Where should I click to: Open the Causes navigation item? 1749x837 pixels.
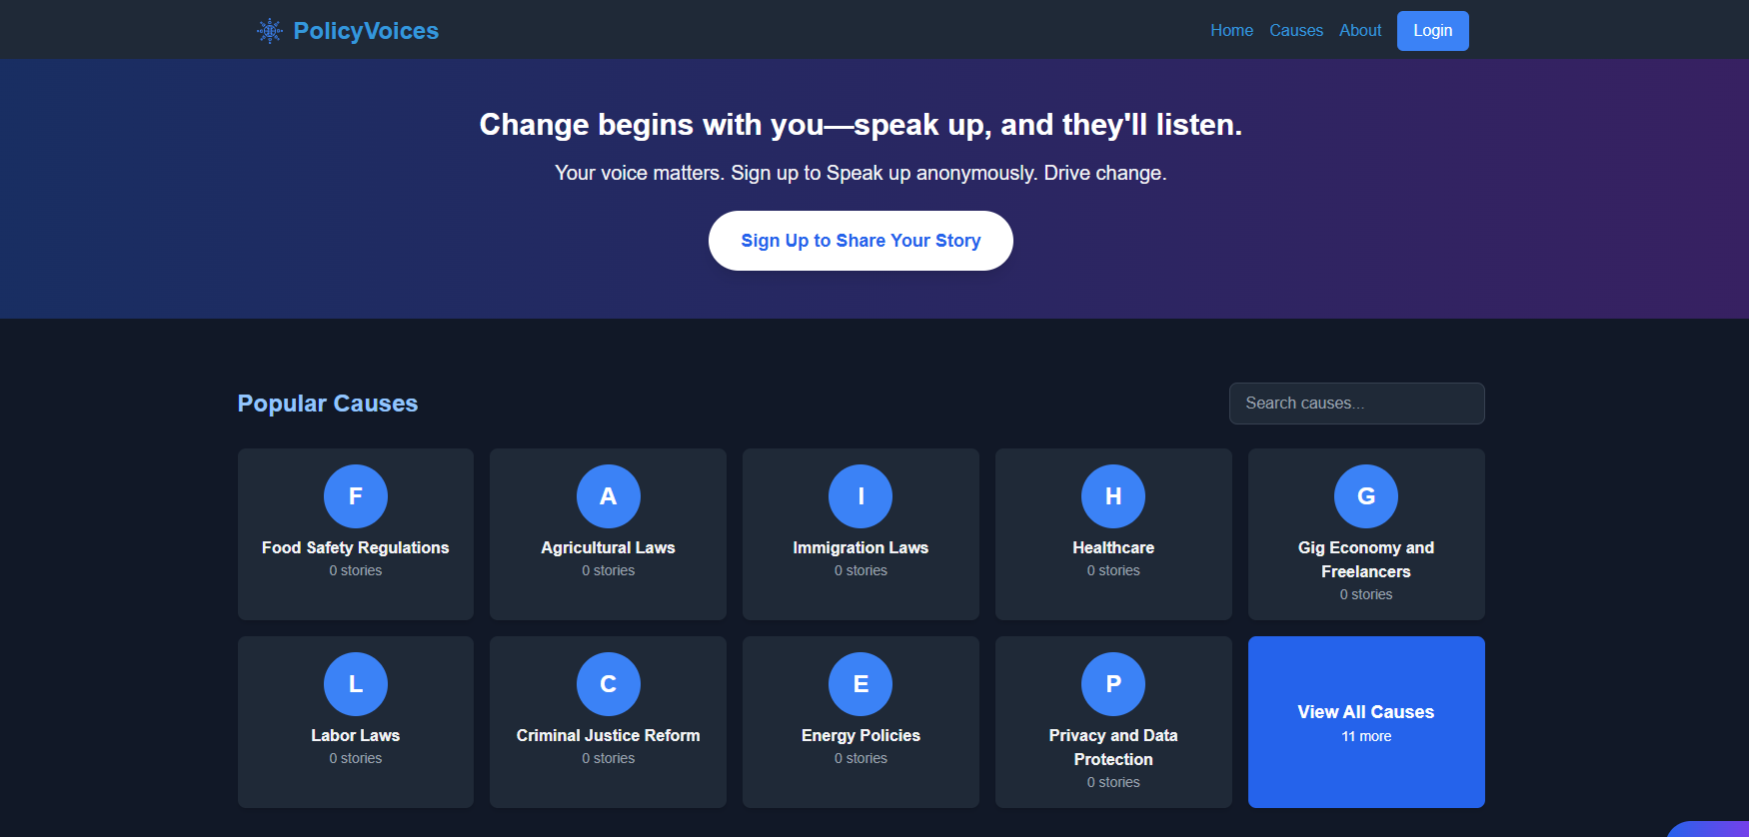coord(1295,31)
